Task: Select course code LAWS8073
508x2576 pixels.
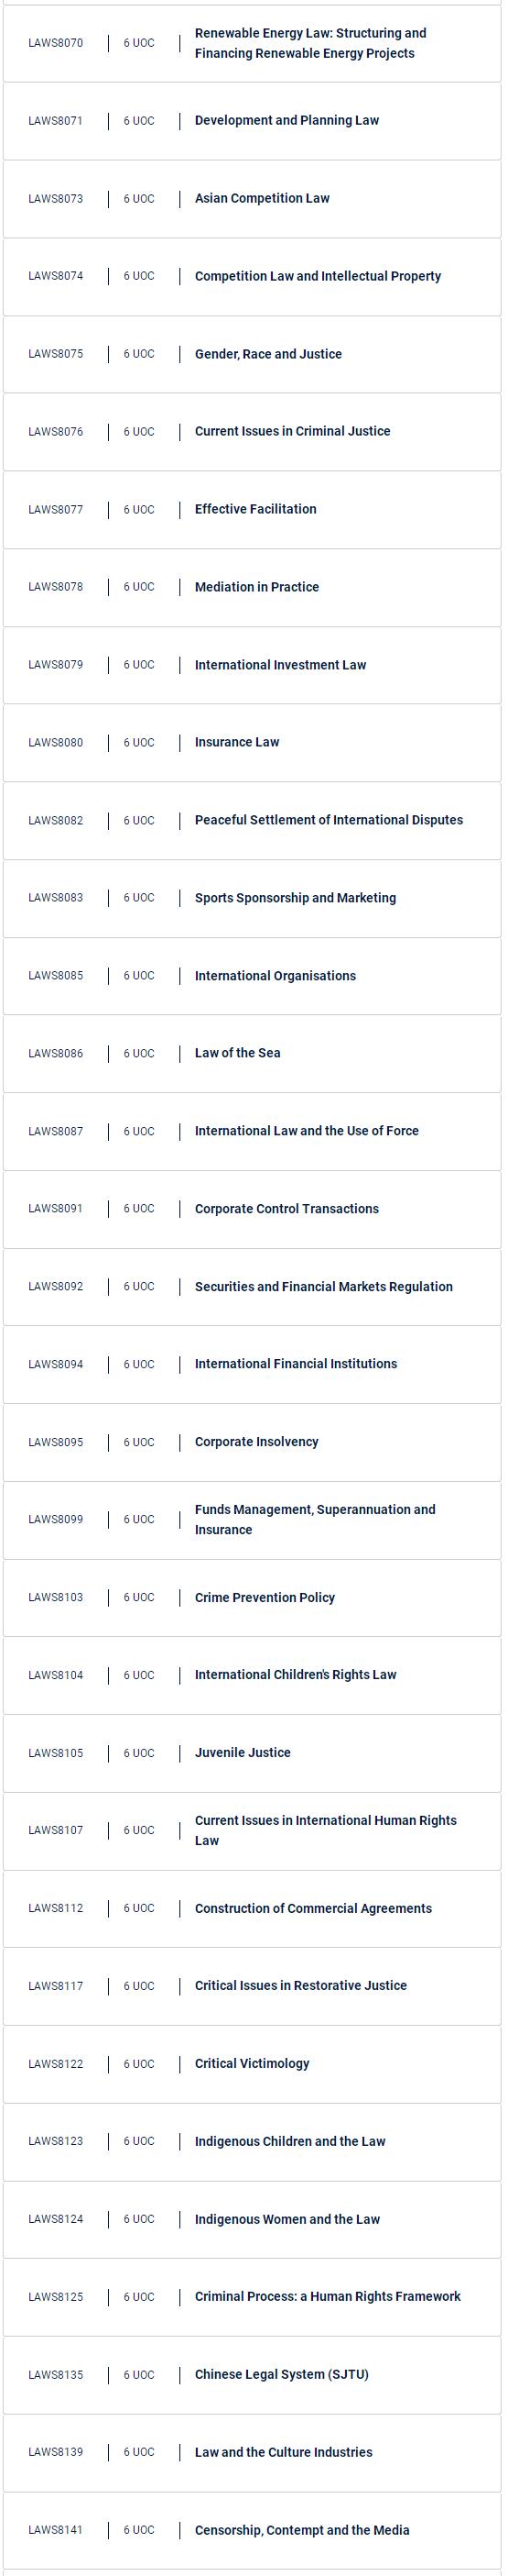Action: coord(56,199)
